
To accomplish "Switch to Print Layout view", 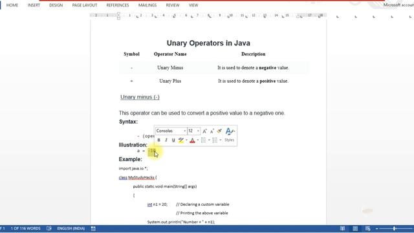I will 355,228.
